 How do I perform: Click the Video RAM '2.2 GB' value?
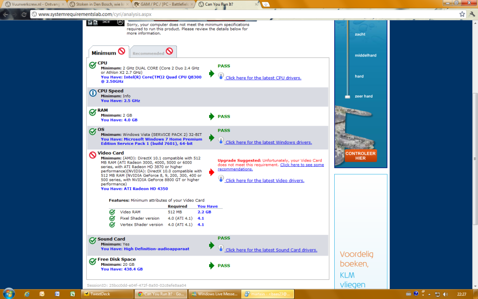[x=204, y=212]
